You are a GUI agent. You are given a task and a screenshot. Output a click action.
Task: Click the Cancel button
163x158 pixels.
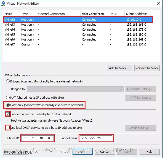pos(105,152)
